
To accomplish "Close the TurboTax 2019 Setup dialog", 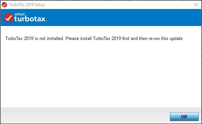I will [196, 5].
